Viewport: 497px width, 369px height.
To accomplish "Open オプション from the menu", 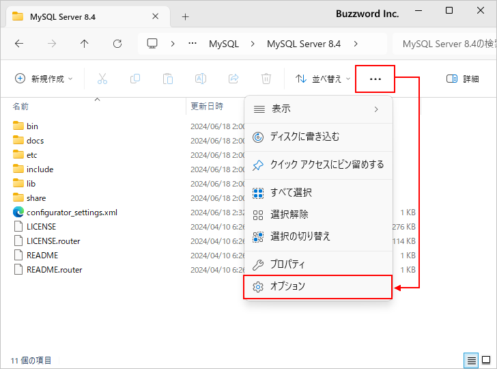I will [318, 287].
